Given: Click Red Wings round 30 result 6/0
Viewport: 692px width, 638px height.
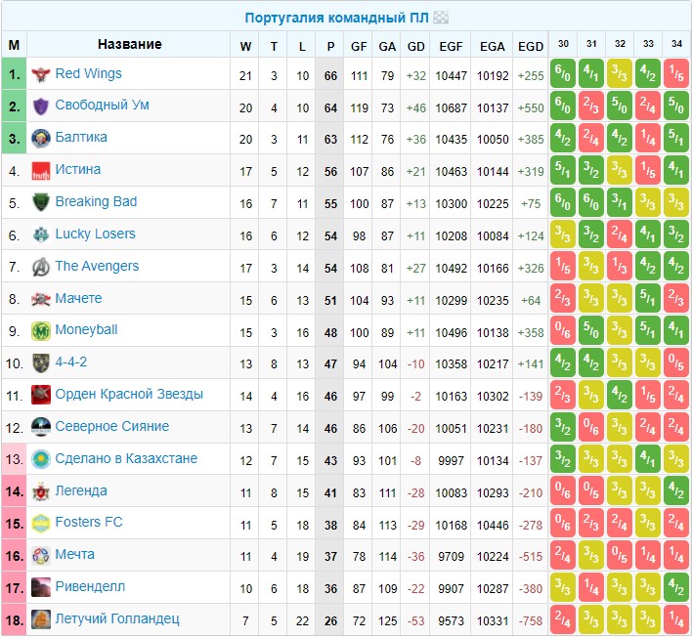Looking at the screenshot, I should pyautogui.click(x=563, y=74).
